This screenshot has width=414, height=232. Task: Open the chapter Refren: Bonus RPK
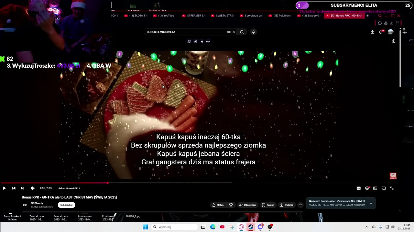coord(69,188)
